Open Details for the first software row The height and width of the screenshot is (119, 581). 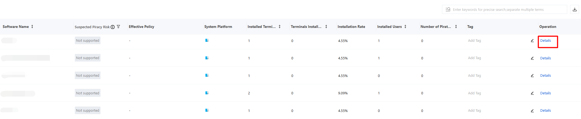pos(546,41)
